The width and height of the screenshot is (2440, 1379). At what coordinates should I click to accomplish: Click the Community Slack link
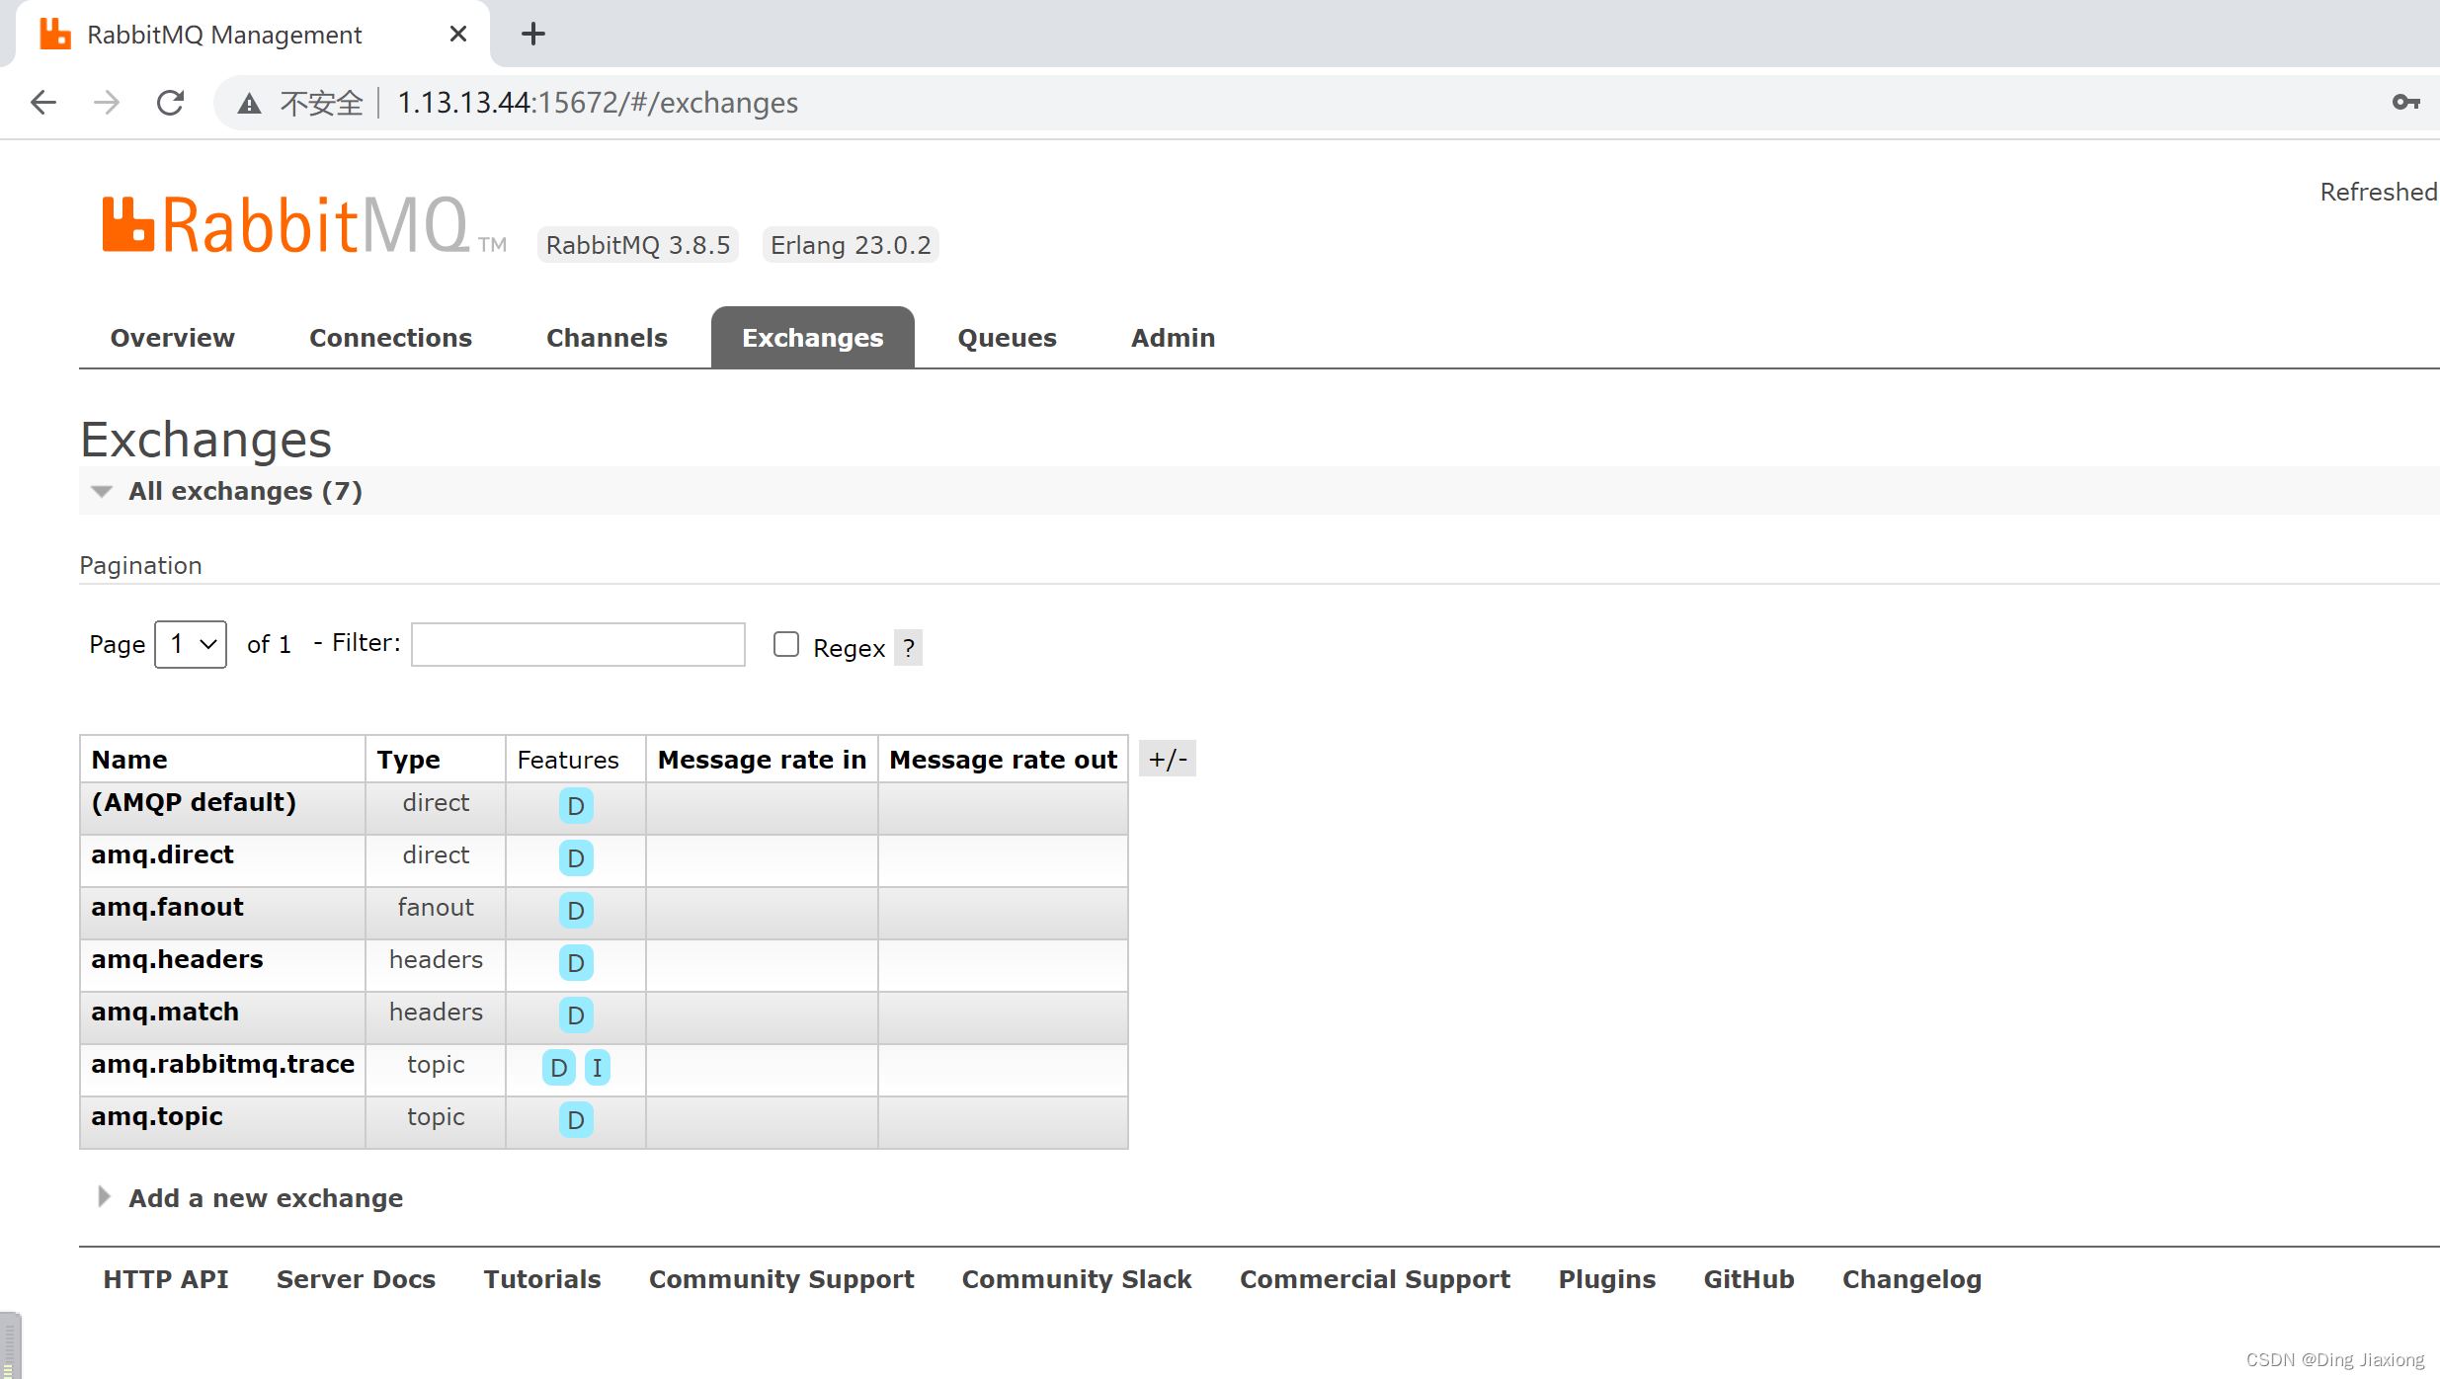click(x=1076, y=1278)
